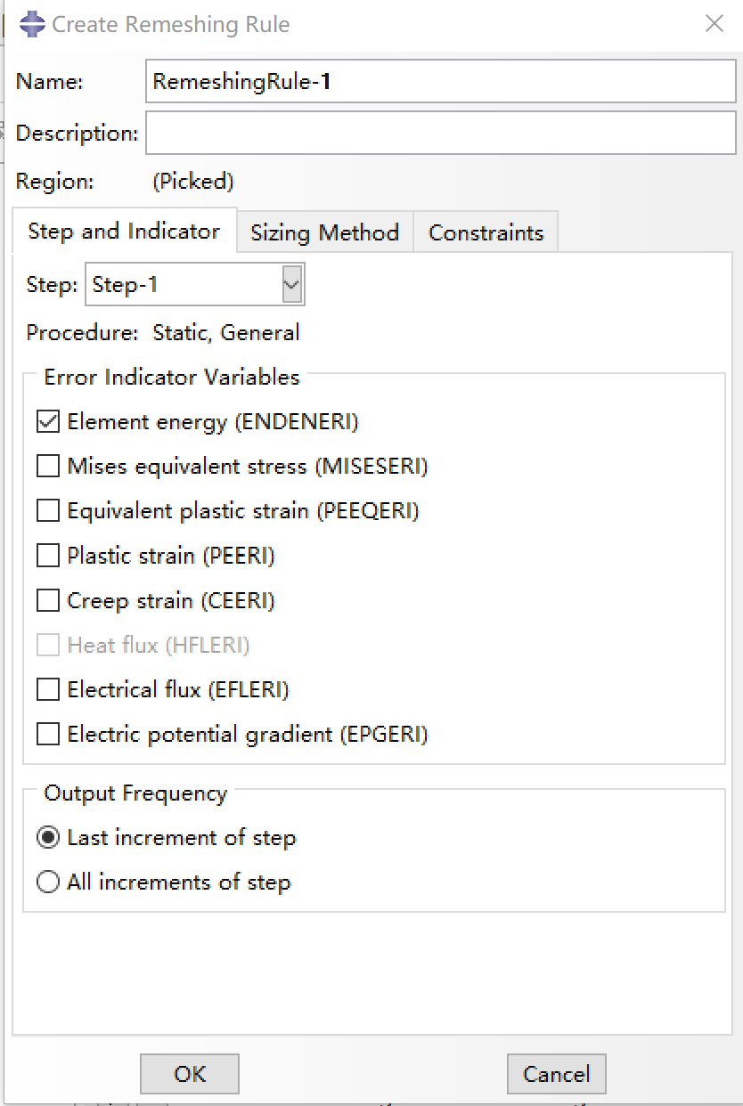The image size is (743, 1106).
Task: Select the Step and Indicator tab
Action: (x=124, y=232)
